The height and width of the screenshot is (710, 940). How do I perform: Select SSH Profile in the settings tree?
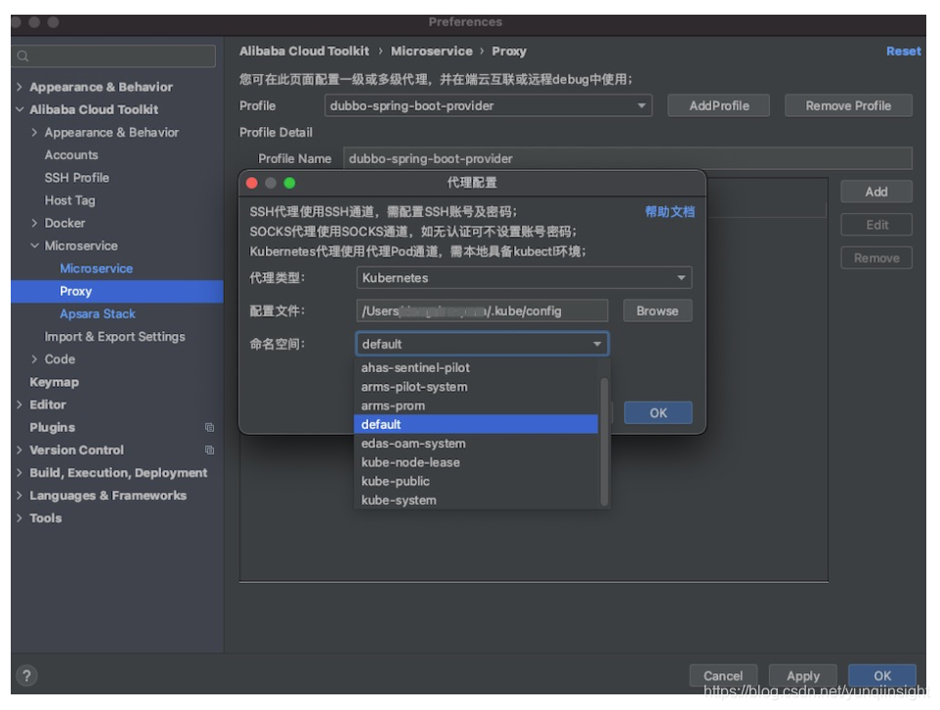(x=77, y=178)
